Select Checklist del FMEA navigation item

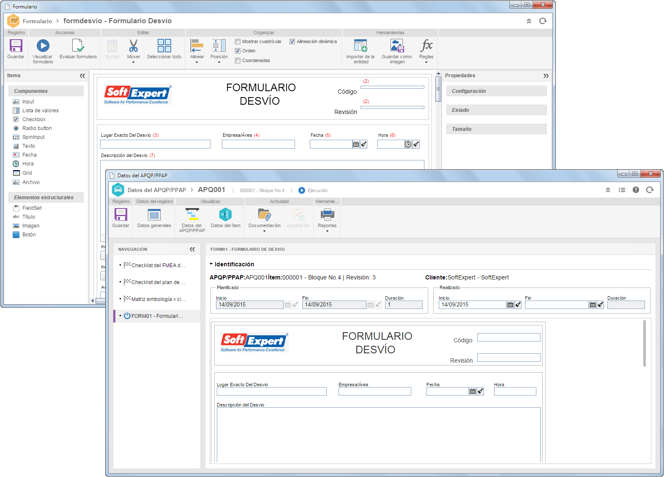pos(157,266)
